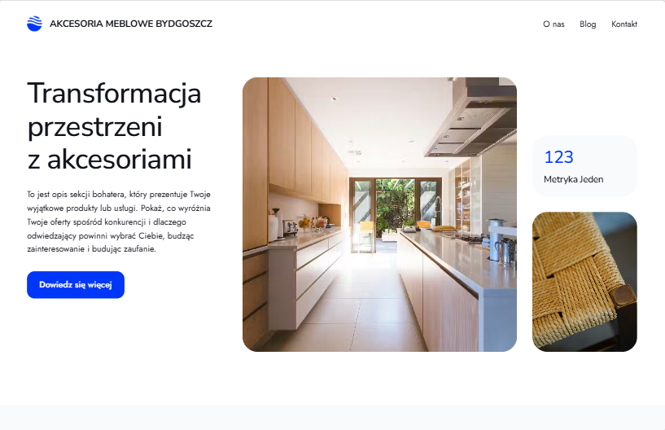Click the blue 123 metric number
The image size is (665, 430).
(x=559, y=157)
